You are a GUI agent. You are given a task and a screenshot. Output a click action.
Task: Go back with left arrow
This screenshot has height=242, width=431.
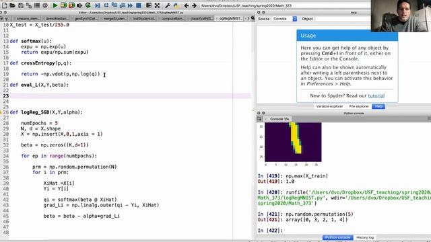pos(187,5)
